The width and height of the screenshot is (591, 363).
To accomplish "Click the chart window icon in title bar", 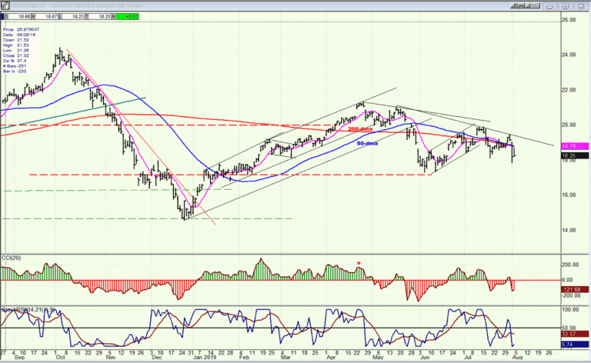I will [5, 5].
